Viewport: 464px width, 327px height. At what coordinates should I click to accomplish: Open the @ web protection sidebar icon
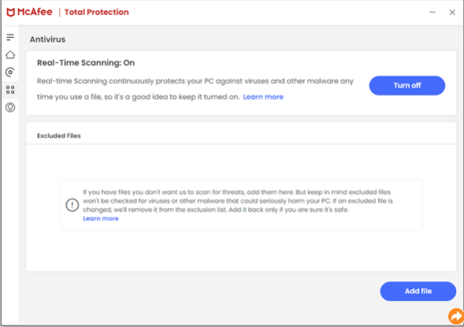(x=10, y=72)
